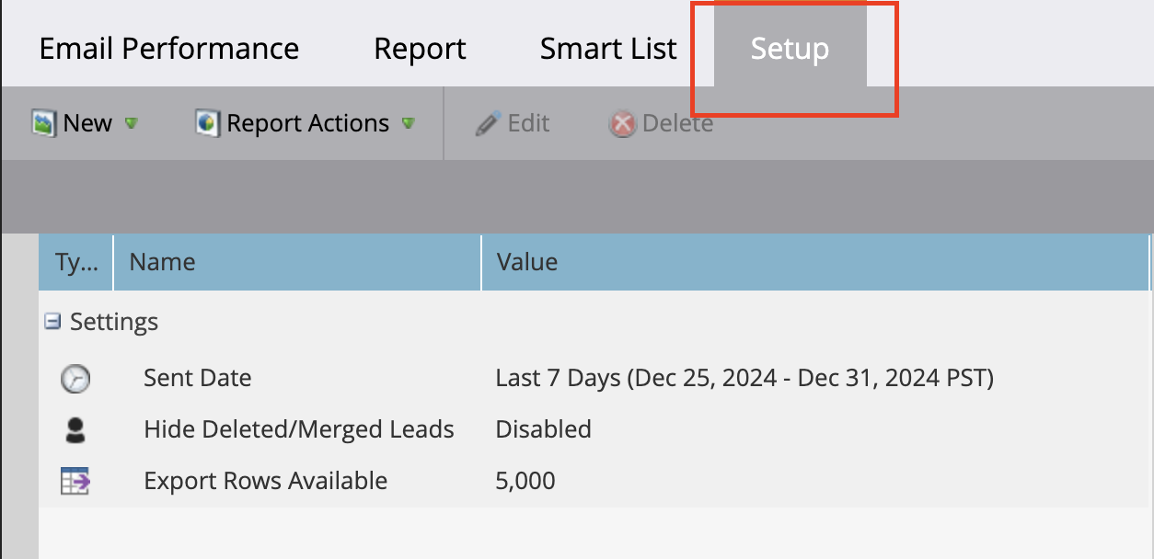The image size is (1154, 559).
Task: View the Email Performance tab
Action: point(167,48)
